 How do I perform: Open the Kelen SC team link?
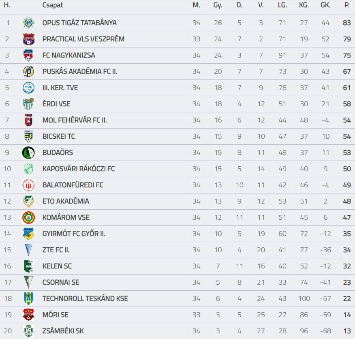[x=57, y=266]
